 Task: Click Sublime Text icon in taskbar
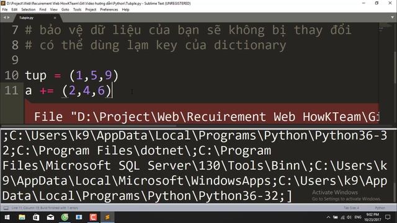click(107, 217)
